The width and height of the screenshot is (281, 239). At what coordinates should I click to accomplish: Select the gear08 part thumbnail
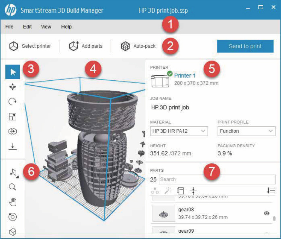coord(164,214)
